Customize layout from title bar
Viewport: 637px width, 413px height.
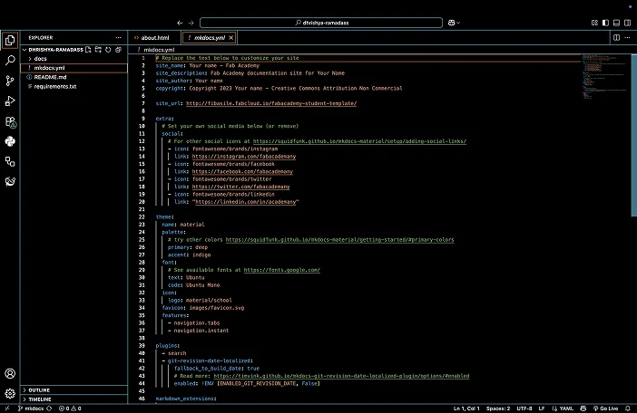(x=594, y=24)
